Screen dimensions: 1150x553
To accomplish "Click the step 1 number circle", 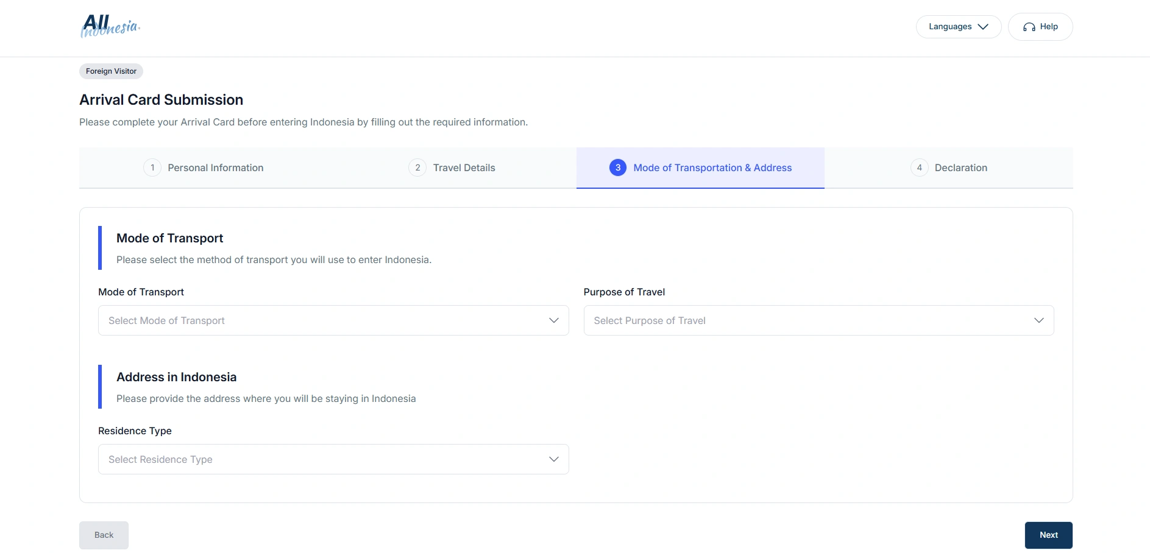I will 152,167.
